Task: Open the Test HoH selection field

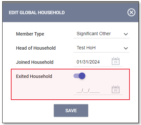Action: (101, 48)
